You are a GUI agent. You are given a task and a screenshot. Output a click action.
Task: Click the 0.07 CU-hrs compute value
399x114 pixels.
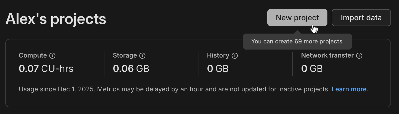pyautogui.click(x=46, y=69)
